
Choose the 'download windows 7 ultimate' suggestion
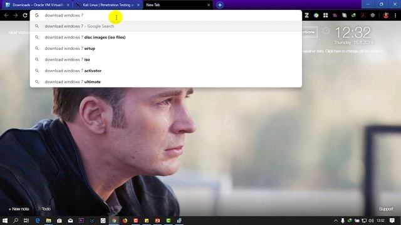165,82
